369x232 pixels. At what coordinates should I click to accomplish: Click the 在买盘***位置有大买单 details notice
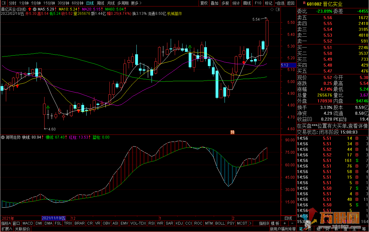(x=332, y=126)
